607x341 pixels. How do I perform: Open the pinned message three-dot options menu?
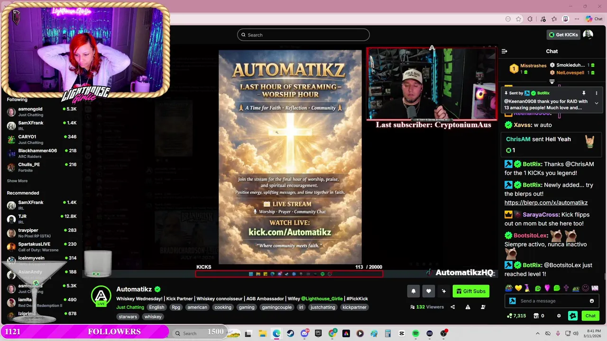click(597, 93)
